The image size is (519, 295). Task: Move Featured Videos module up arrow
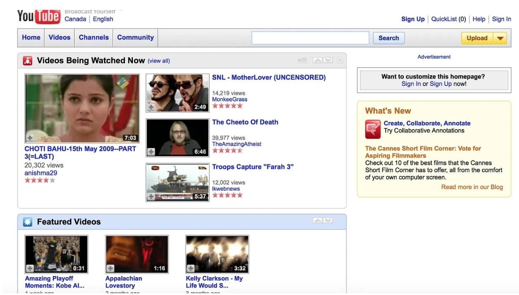(318, 221)
